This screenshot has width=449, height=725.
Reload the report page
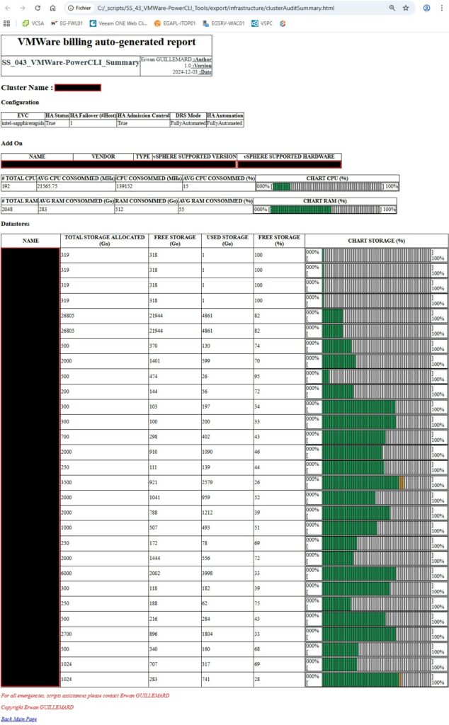click(x=38, y=8)
